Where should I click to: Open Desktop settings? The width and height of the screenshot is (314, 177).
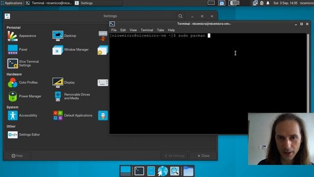click(x=64, y=36)
